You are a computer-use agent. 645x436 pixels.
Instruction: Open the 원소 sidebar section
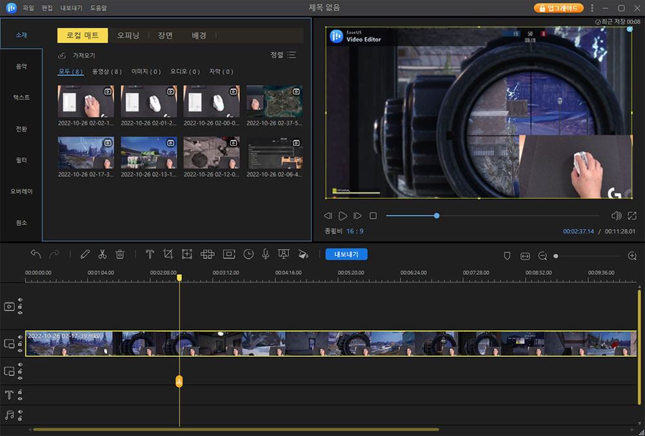[21, 223]
